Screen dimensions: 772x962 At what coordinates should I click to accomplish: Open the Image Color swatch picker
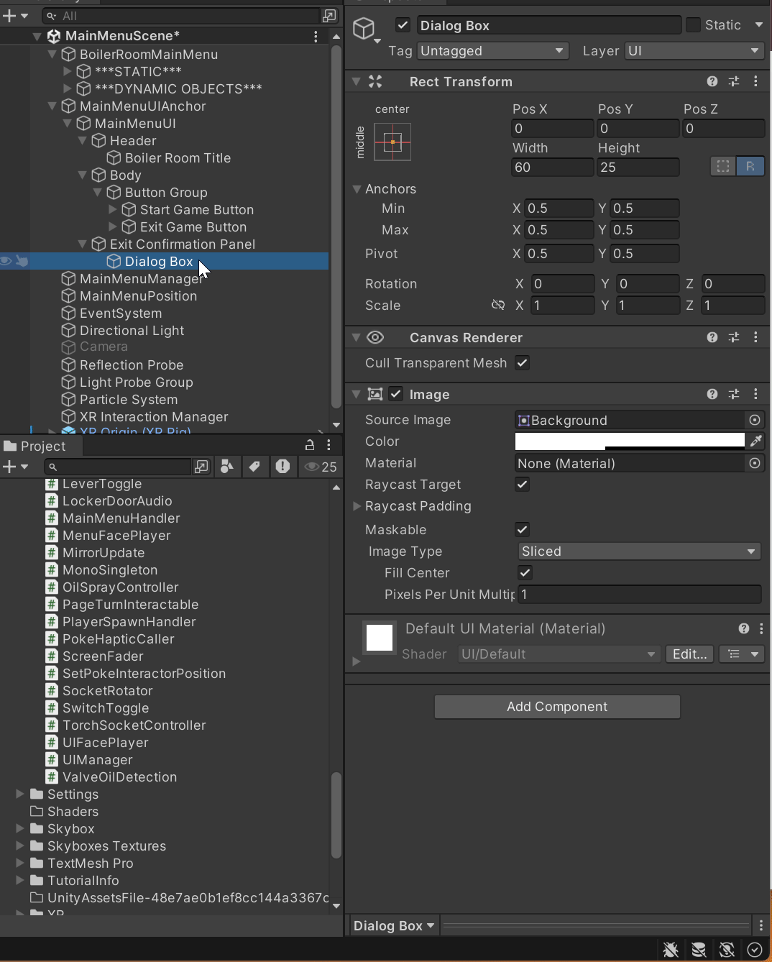[x=630, y=441]
